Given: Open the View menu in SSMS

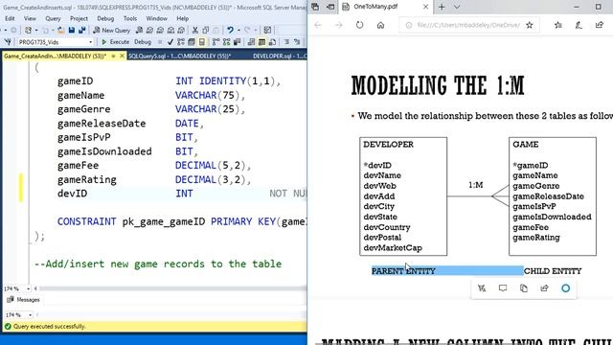Looking at the screenshot, I should coord(30,18).
